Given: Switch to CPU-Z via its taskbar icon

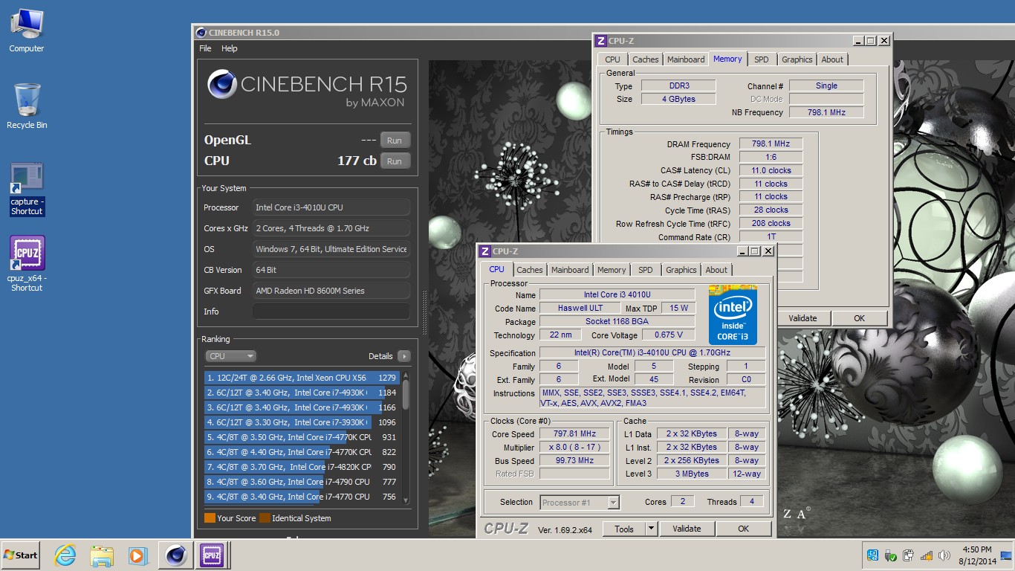Looking at the screenshot, I should pos(212,555).
